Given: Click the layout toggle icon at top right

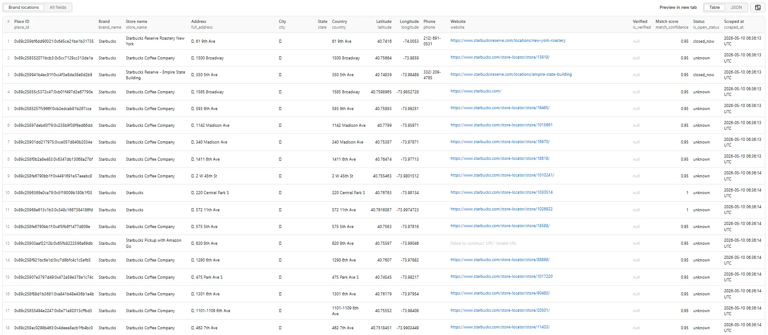Looking at the screenshot, I should tap(757, 7).
